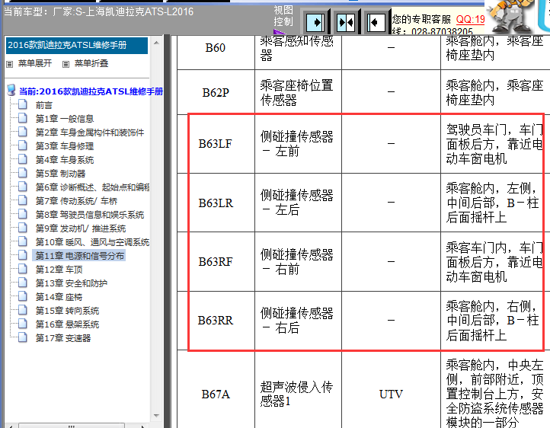Click the page icon beside 第16章 悬架系统
Screen dimensions: 550x428
point(22,324)
